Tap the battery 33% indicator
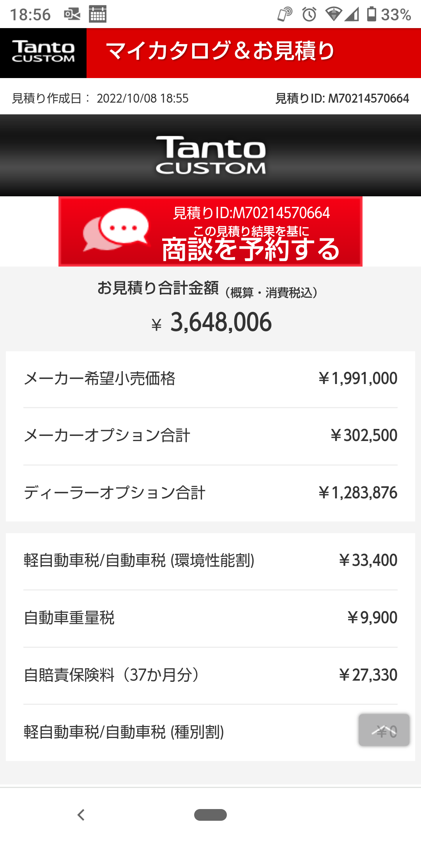Image resolution: width=421 pixels, height=843 pixels. (389, 14)
